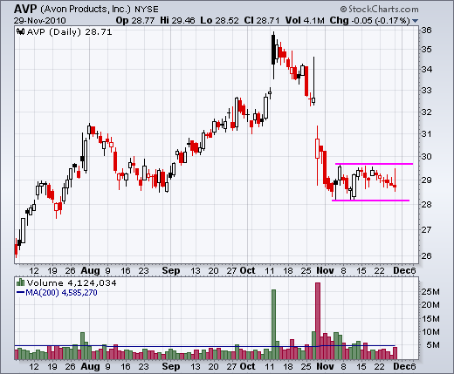The height and width of the screenshot is (374, 454).
Task: Click the change value Chg -0.05 (-0.17%)
Action: click(x=369, y=21)
